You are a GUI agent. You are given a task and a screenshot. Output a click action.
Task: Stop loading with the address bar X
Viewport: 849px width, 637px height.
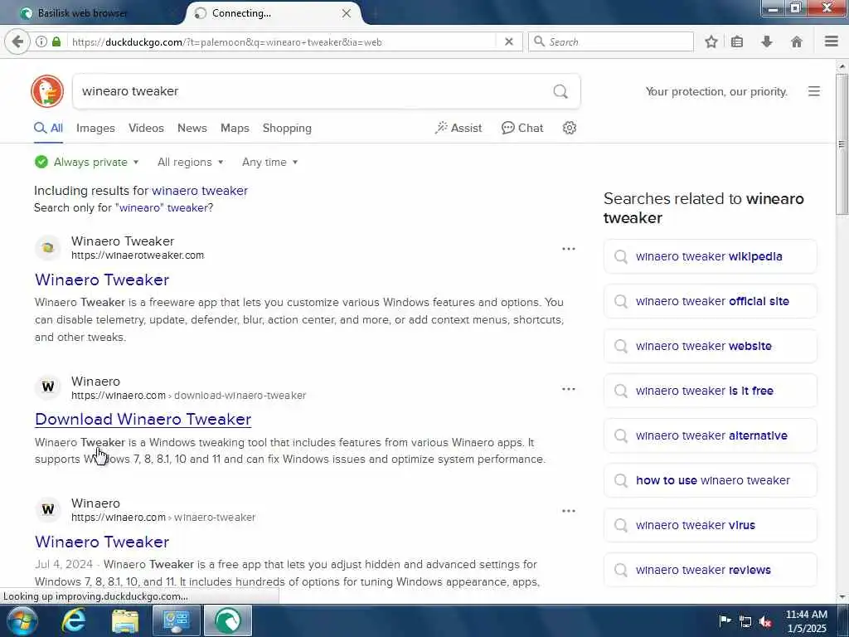(x=509, y=41)
